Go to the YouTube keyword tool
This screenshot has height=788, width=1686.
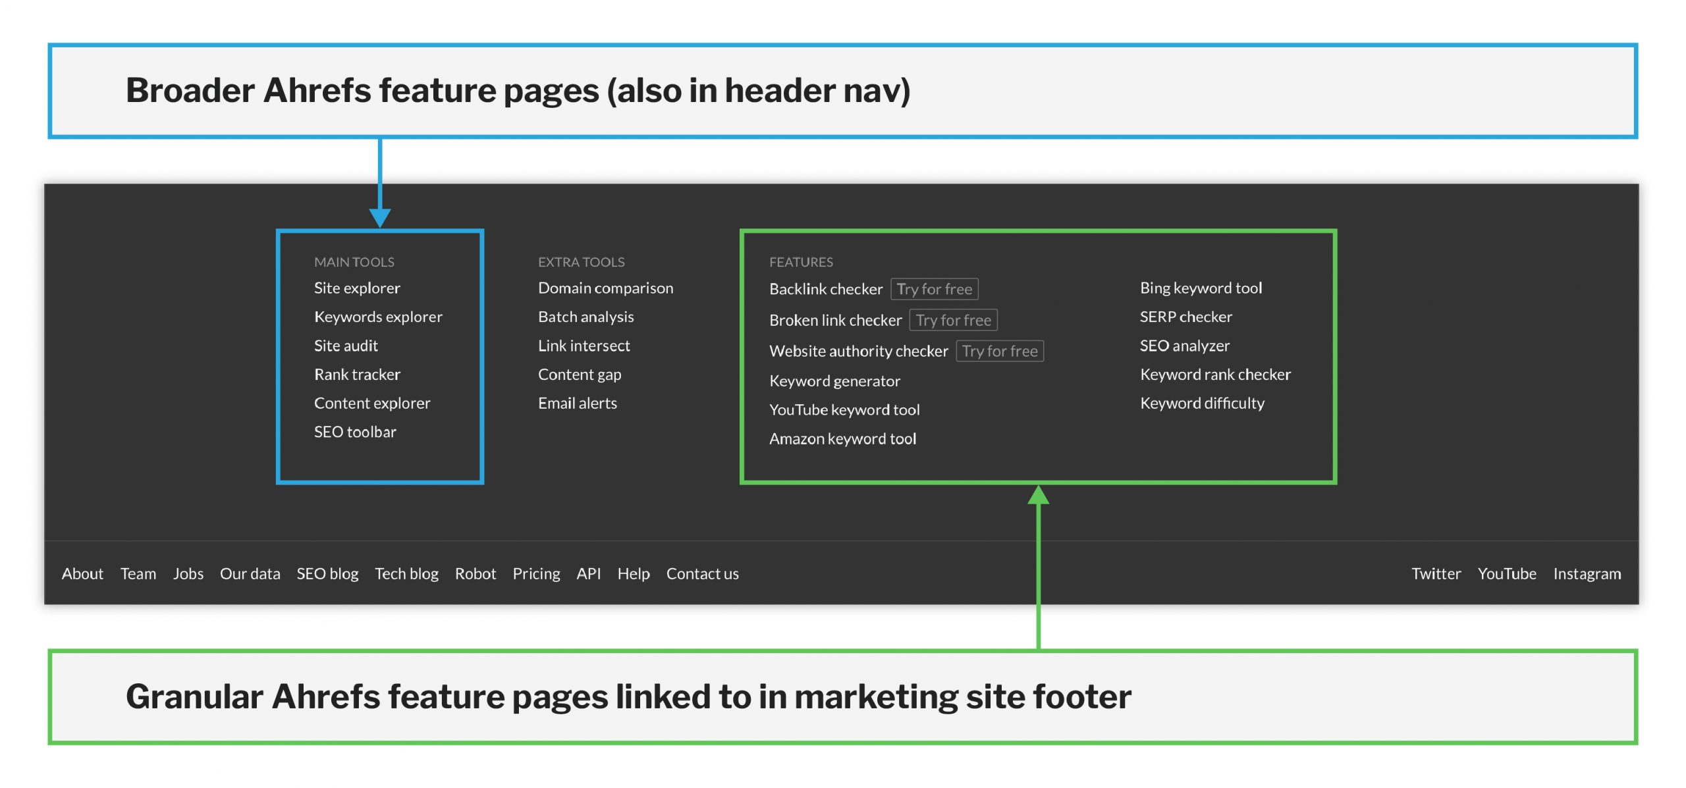(844, 410)
